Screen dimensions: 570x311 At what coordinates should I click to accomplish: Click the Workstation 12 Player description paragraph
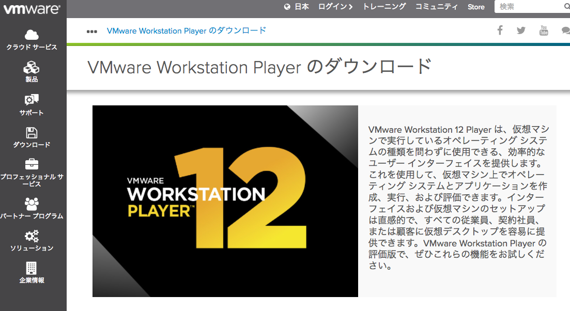458,197
